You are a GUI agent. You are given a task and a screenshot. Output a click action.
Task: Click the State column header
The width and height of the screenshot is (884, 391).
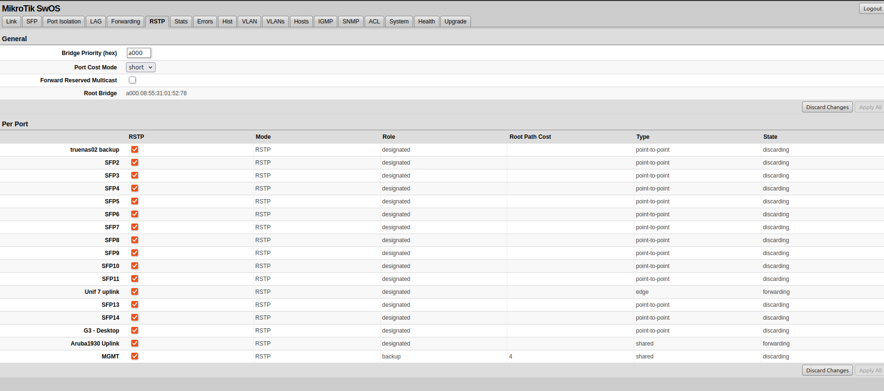[x=770, y=137]
